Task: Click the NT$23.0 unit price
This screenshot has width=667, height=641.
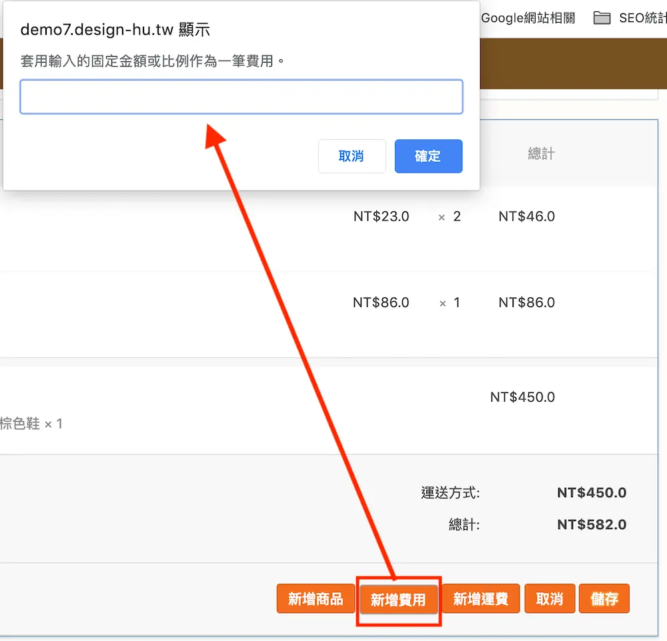Action: (381, 217)
